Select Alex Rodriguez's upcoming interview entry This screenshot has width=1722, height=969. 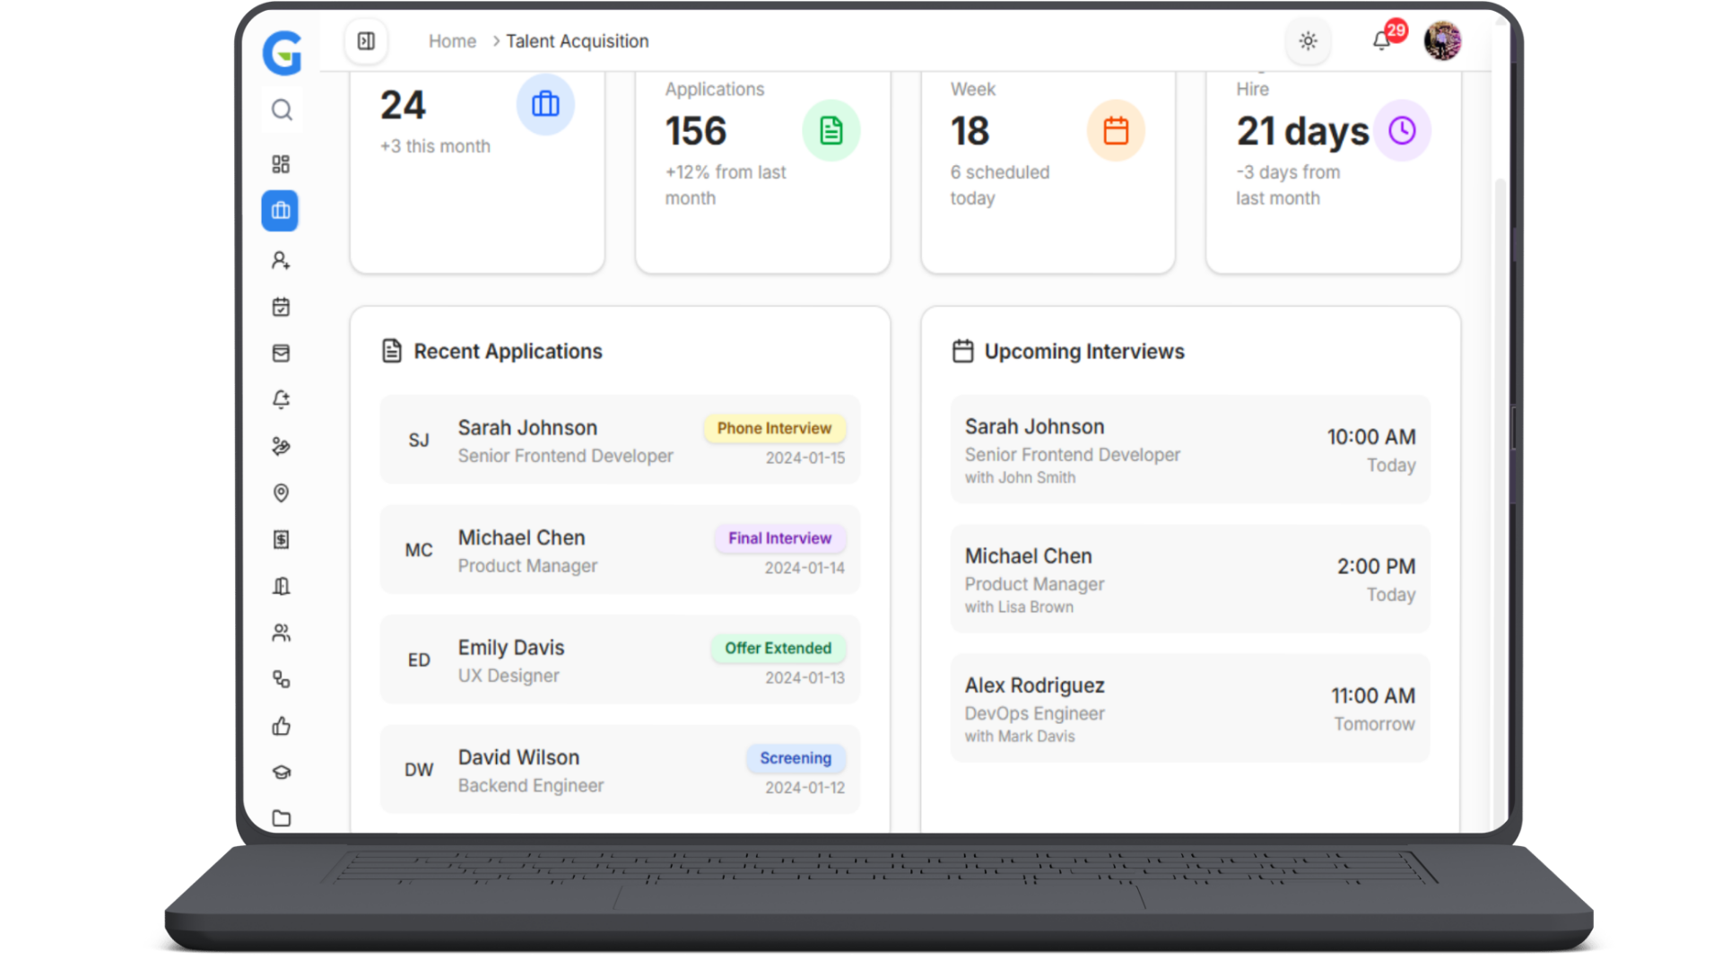1189,709
